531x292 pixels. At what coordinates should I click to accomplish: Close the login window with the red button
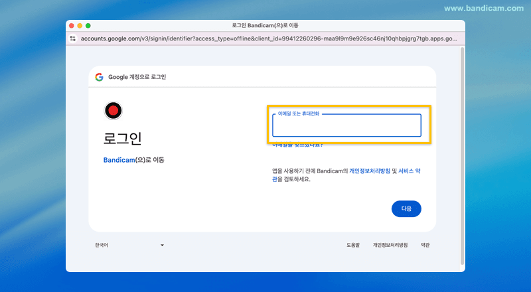pyautogui.click(x=72, y=26)
